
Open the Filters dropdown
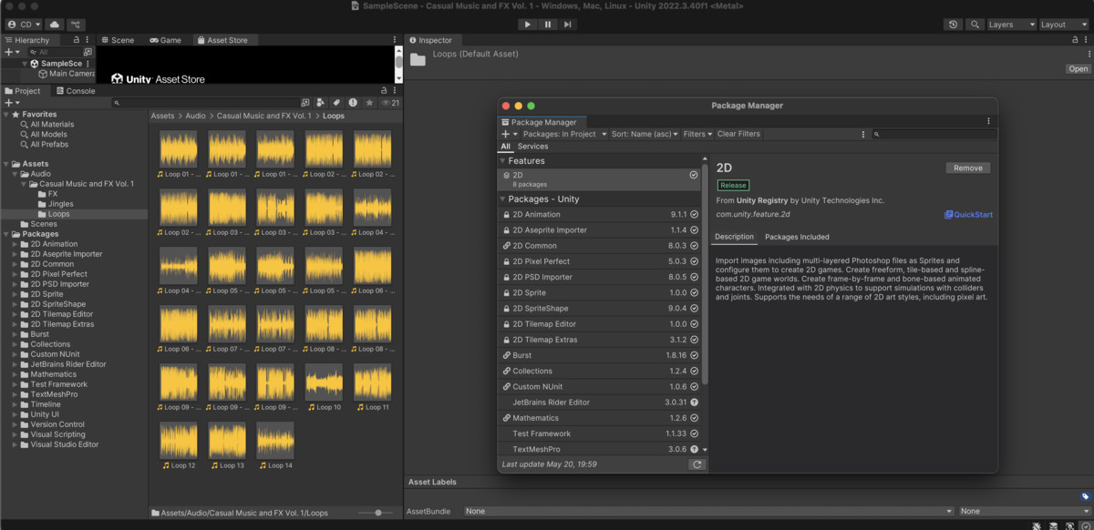[697, 134]
